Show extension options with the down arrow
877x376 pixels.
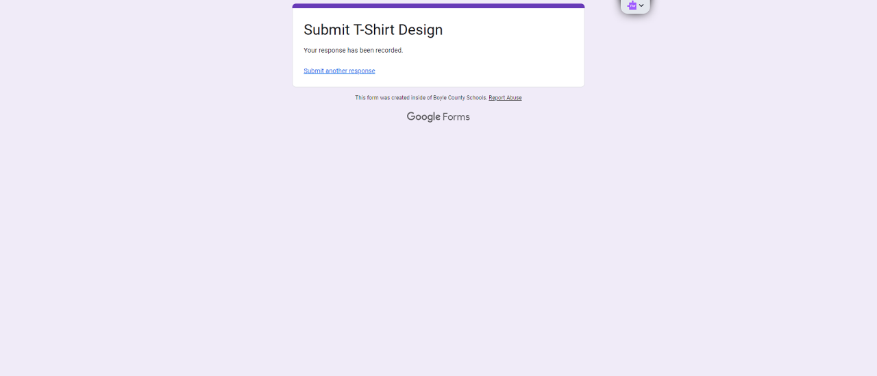click(x=642, y=5)
